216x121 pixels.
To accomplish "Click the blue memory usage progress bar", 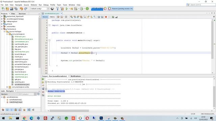I will coord(97,9).
